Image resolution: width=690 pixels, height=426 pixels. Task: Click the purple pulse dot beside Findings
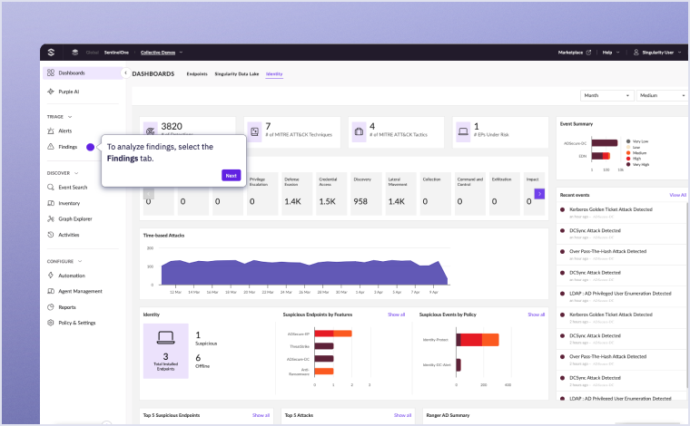[90, 147]
